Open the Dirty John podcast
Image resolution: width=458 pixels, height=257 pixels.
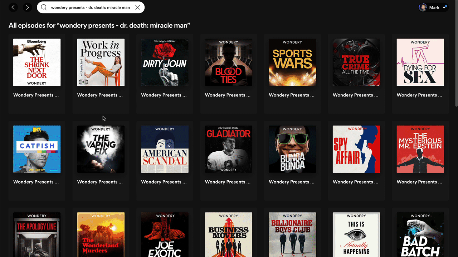pyautogui.click(x=165, y=62)
